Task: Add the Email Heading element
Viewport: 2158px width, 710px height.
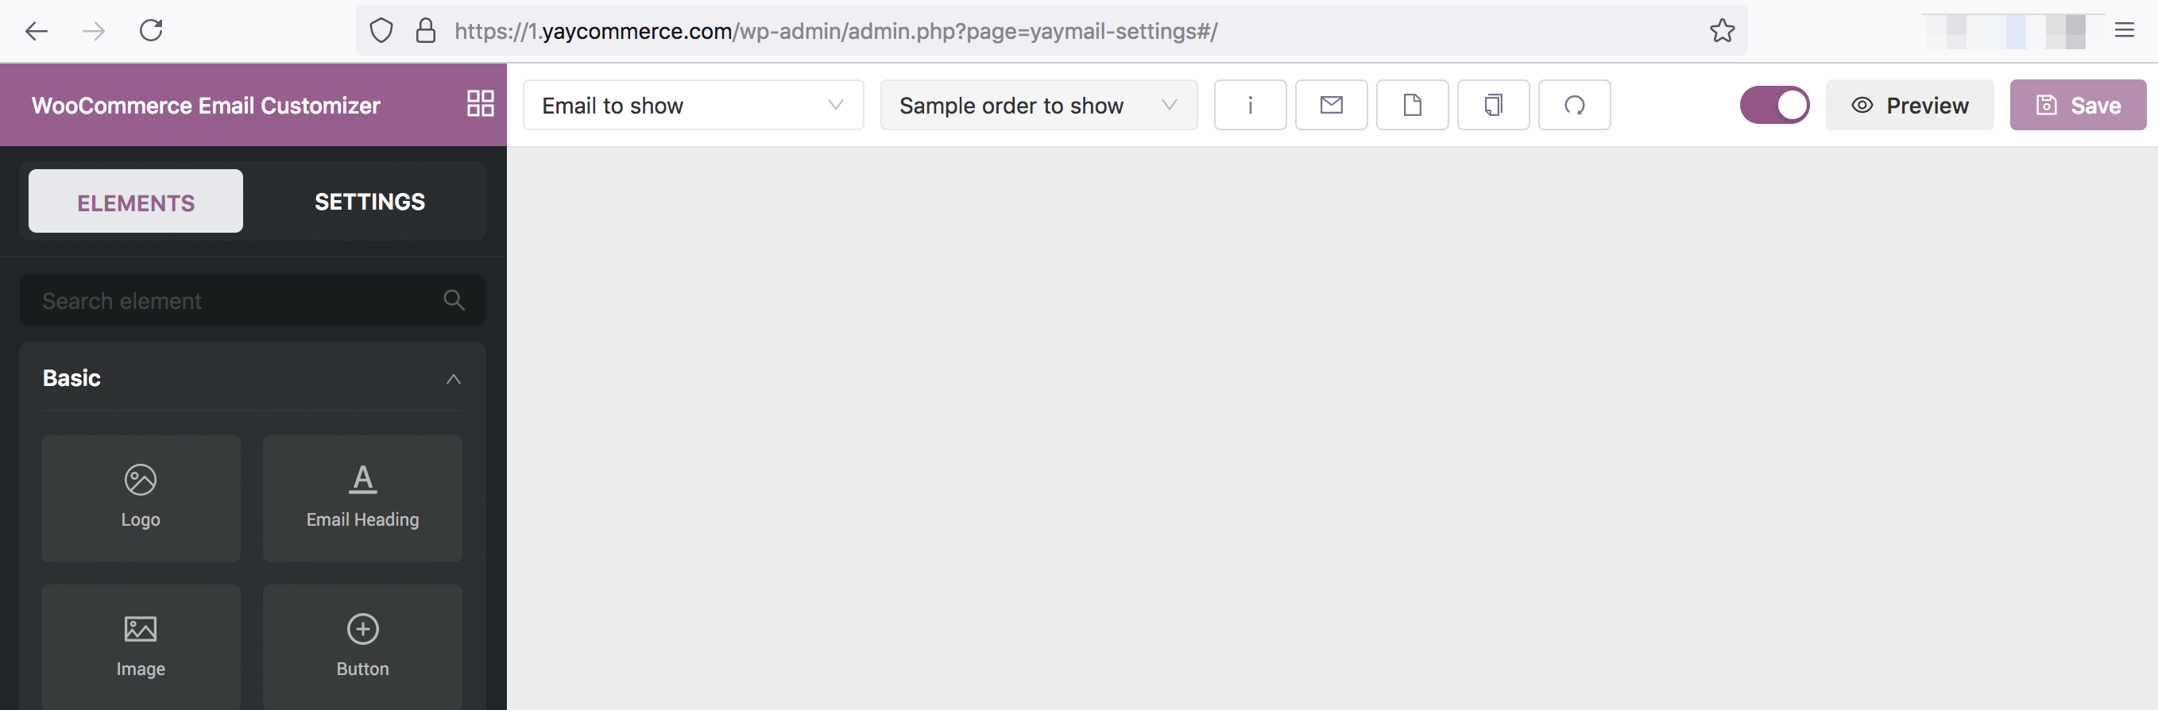Action: pyautogui.click(x=363, y=498)
